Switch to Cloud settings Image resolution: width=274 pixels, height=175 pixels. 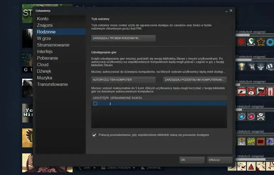tap(43, 65)
